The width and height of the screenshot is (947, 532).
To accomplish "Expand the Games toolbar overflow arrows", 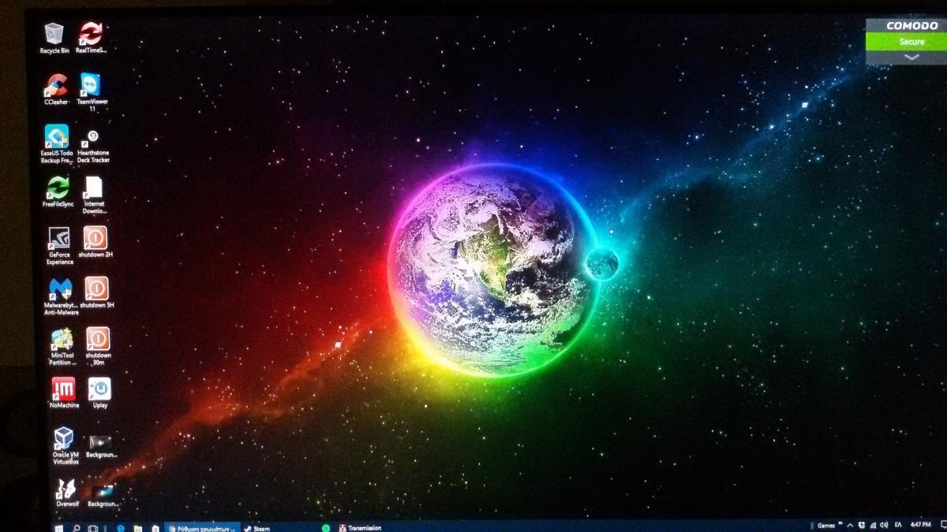I will click(840, 523).
